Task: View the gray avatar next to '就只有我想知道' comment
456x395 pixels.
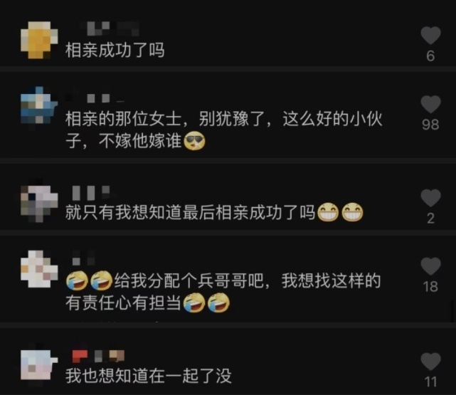Action: click(39, 204)
